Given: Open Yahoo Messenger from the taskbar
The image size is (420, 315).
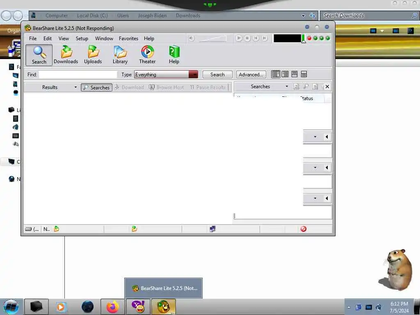Looking at the screenshot, I should tap(138, 307).
